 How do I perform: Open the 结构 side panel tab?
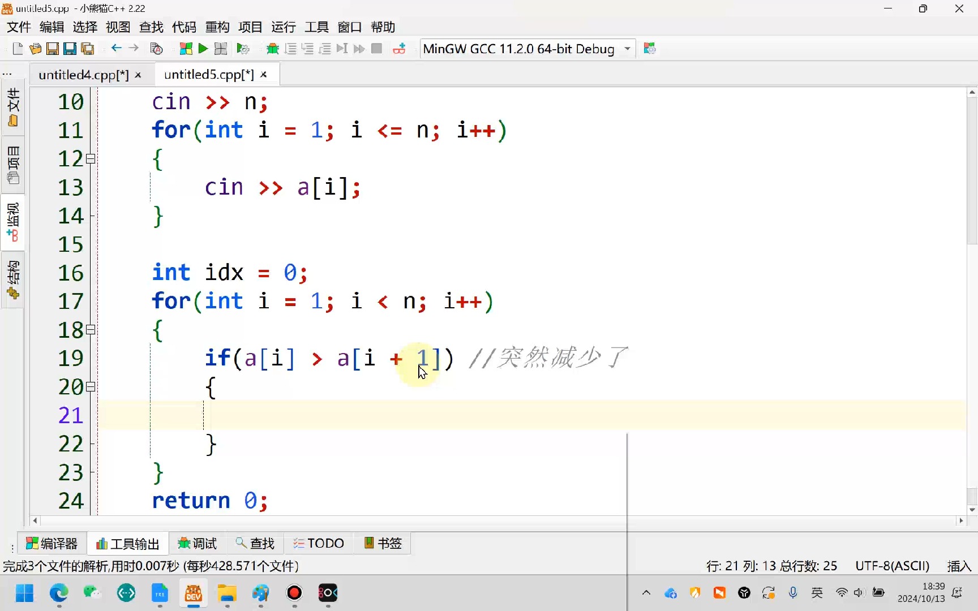point(13,281)
